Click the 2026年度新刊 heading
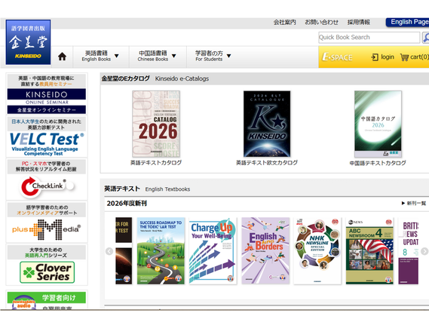Screen dimensions: 429x322 point(127,204)
